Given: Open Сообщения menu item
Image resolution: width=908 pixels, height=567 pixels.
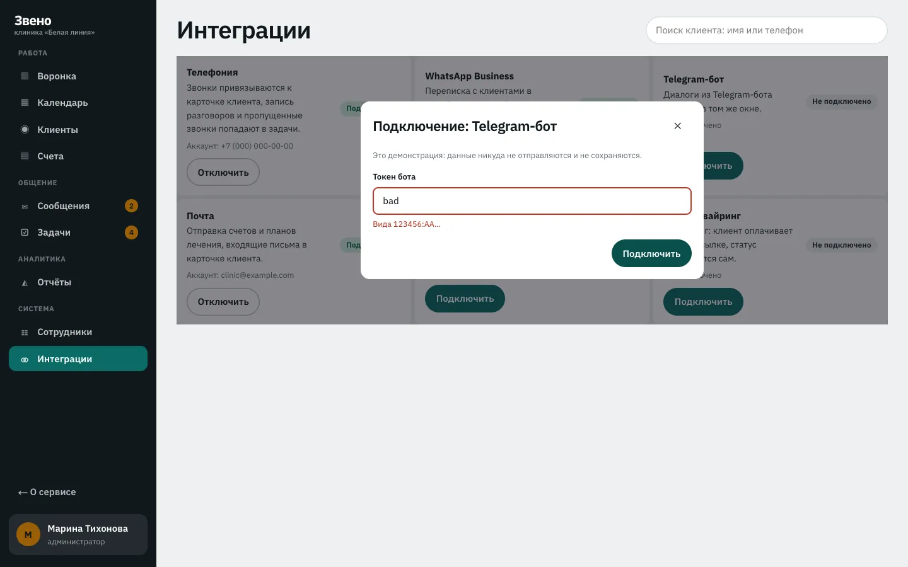Looking at the screenshot, I should [78, 206].
